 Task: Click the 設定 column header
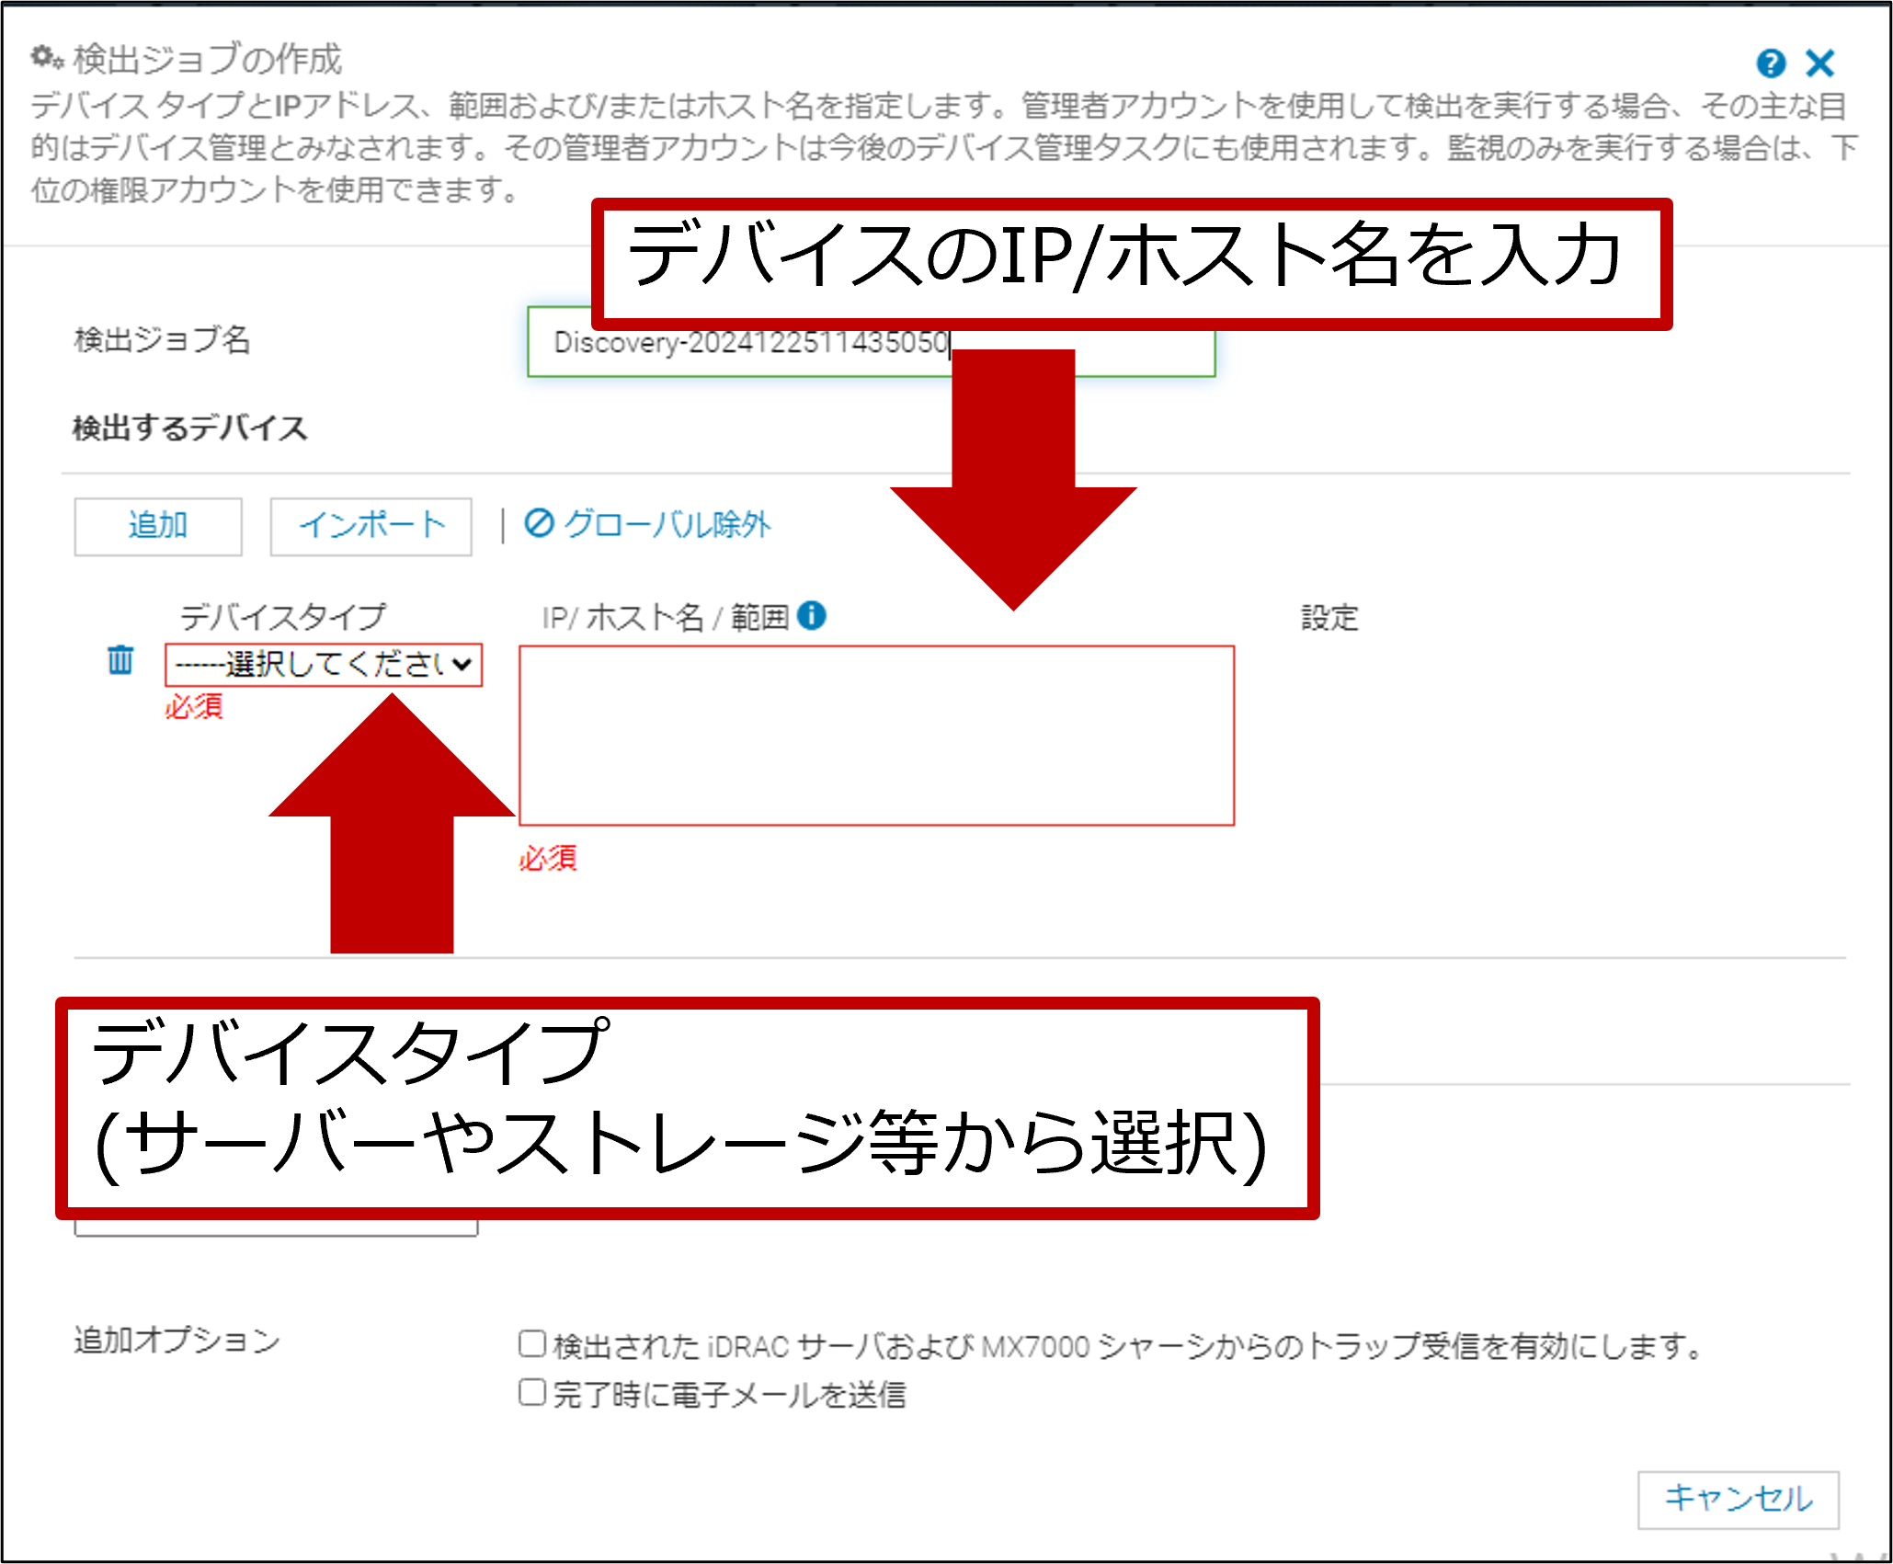[x=1329, y=617]
